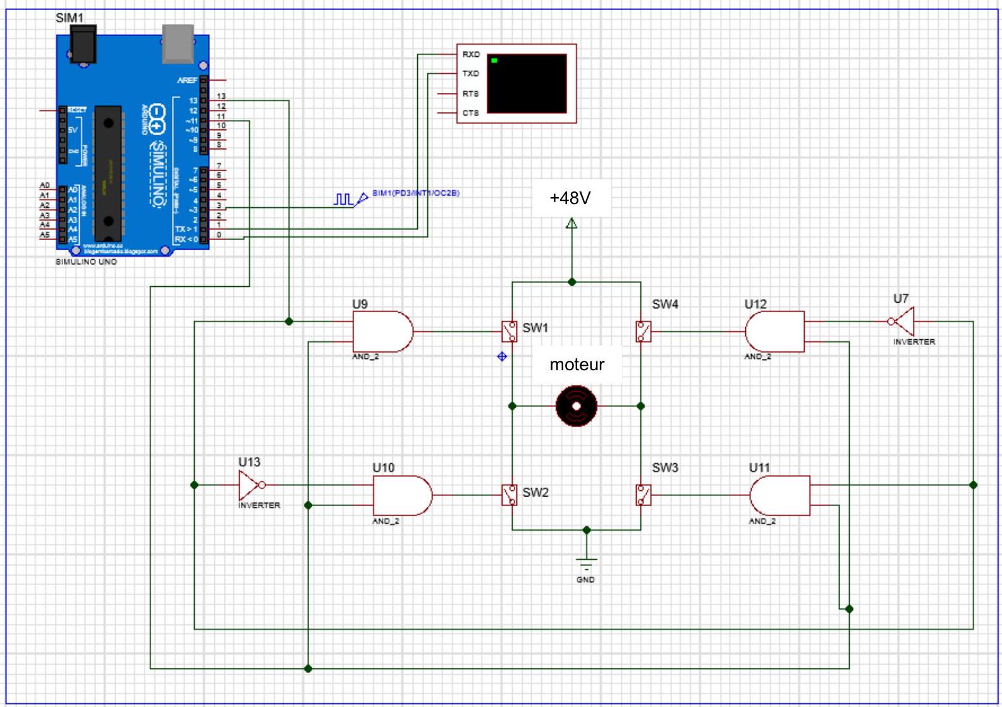Select the RXD pin of terminal
The width and height of the screenshot is (1002, 707).
click(x=471, y=54)
